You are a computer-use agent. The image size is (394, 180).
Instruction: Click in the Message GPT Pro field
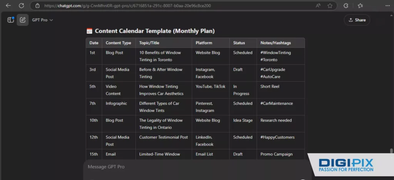coord(192,167)
